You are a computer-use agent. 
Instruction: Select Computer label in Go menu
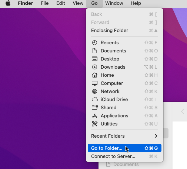pos(112,83)
